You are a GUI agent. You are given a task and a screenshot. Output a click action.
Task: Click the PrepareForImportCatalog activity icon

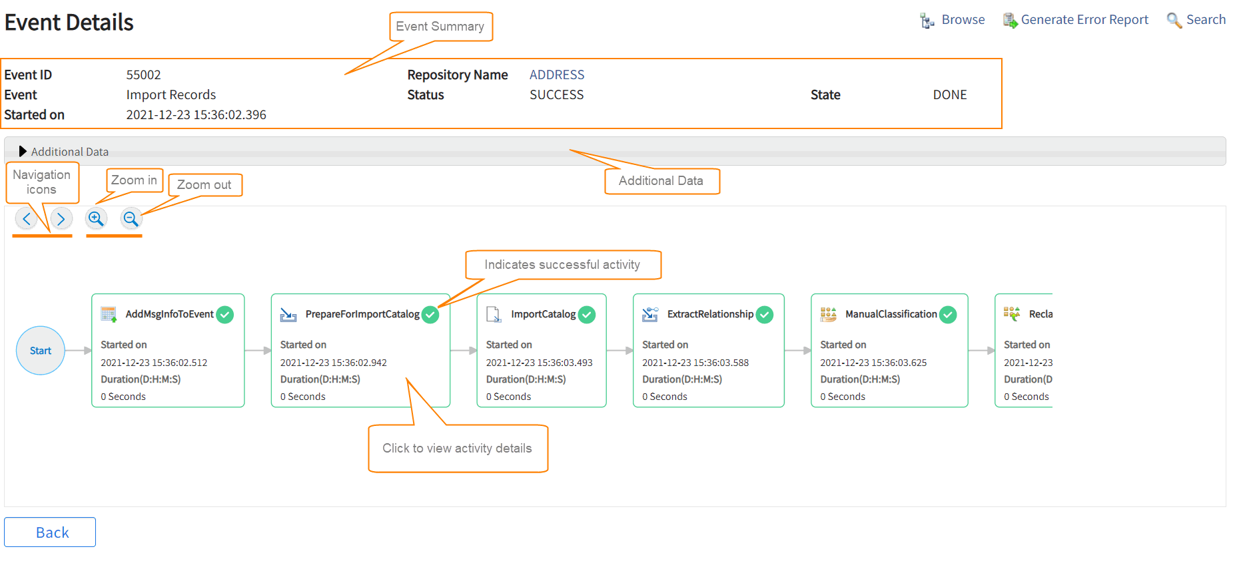288,314
